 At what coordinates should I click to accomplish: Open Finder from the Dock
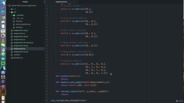coord(3,3)
